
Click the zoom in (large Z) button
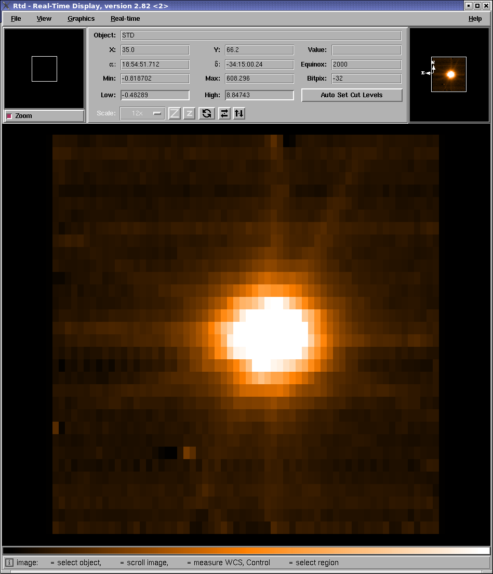pyautogui.click(x=175, y=113)
